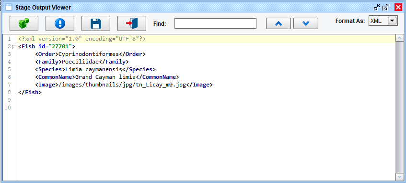Screen dimensions: 406x183
Task: Click the Fish id value "27701"
Action: [x=60, y=47]
